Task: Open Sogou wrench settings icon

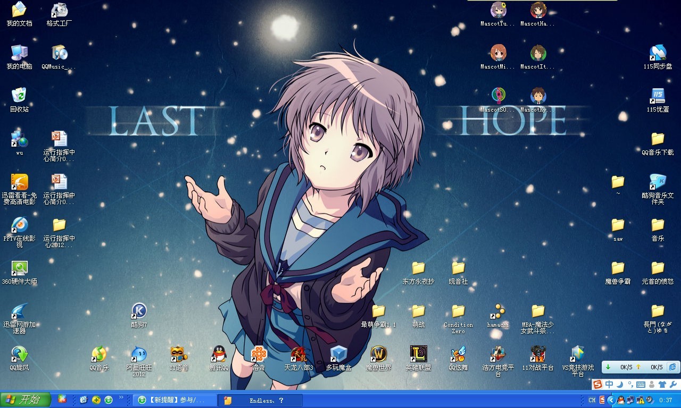Action: point(672,384)
